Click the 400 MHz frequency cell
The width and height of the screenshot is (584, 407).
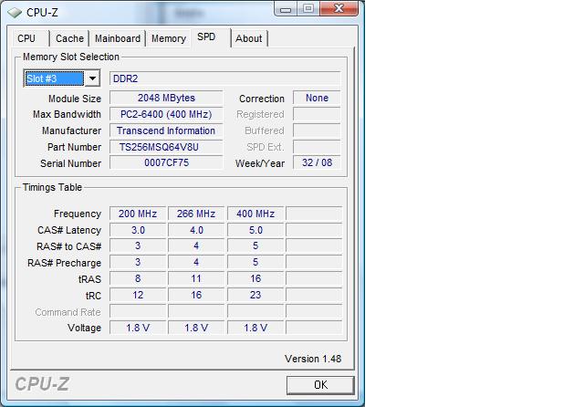255,214
